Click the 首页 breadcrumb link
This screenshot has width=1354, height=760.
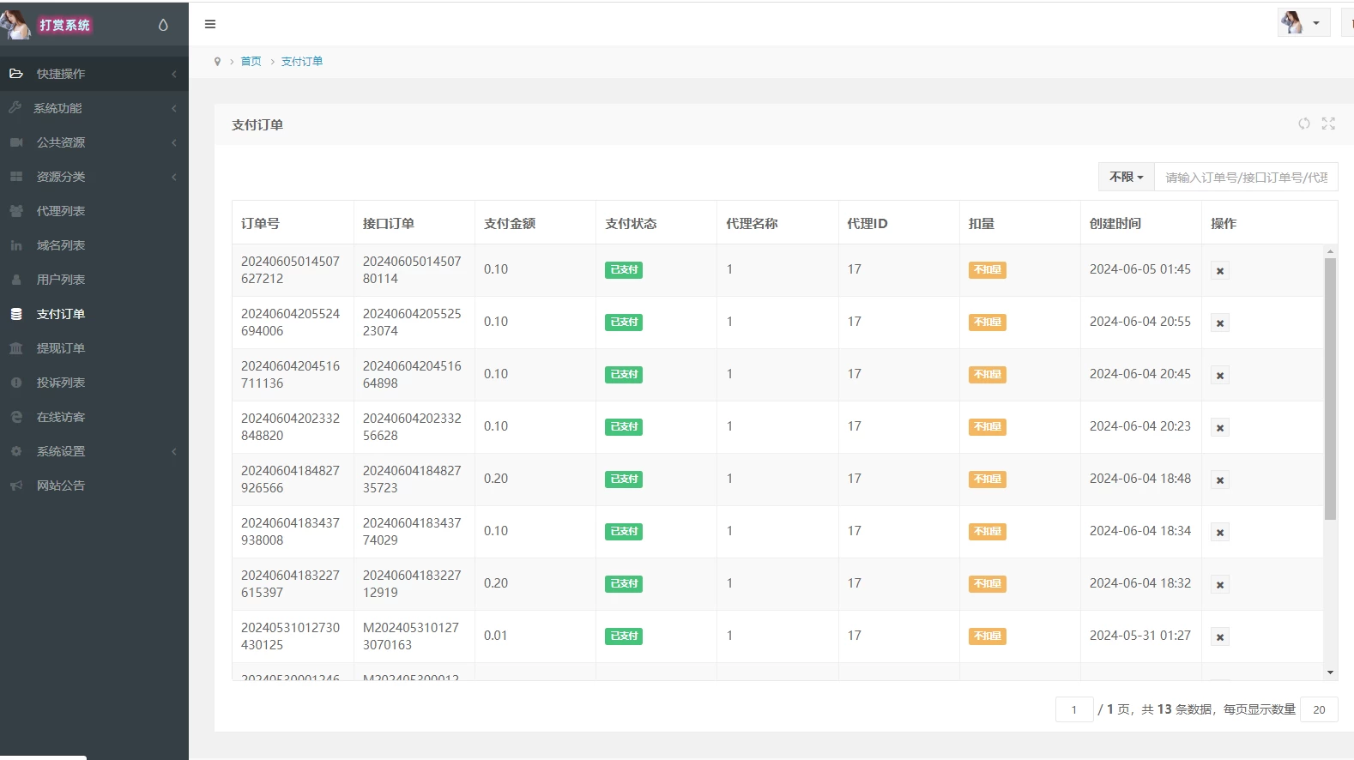251,62
